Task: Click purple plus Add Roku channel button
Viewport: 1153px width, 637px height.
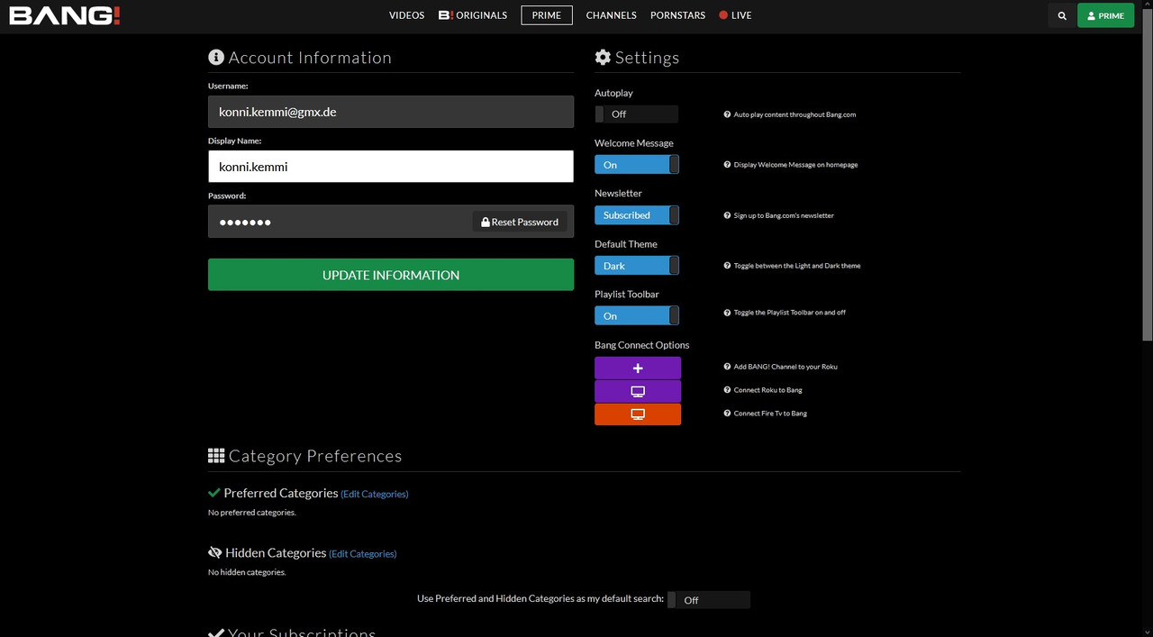Action: [638, 368]
